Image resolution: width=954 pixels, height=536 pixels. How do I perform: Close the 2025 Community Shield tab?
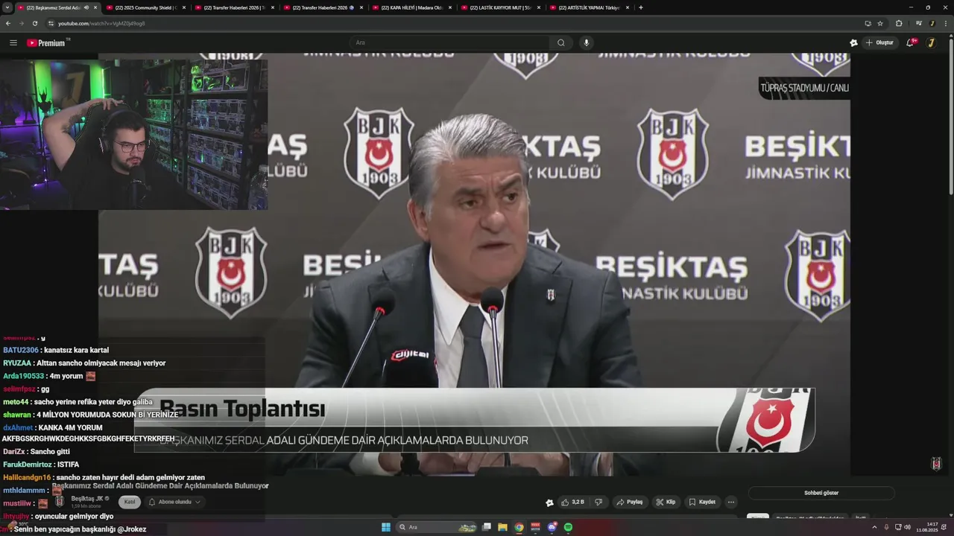[185, 7]
